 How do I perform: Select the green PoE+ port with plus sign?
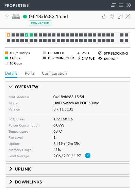click(27, 35)
